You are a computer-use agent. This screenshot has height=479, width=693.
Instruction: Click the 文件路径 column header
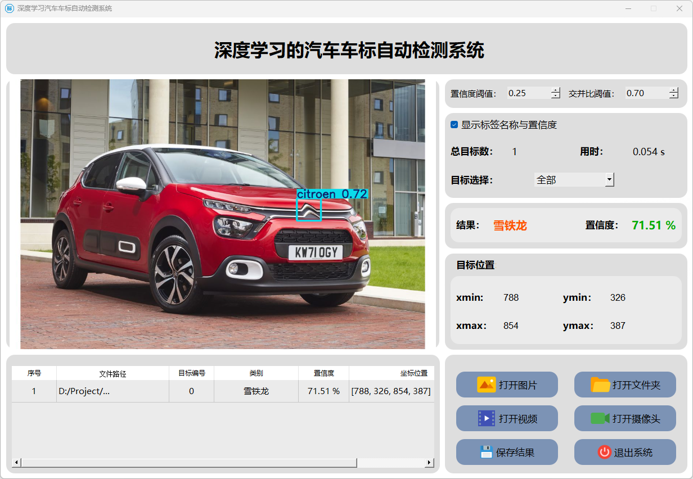(x=112, y=373)
